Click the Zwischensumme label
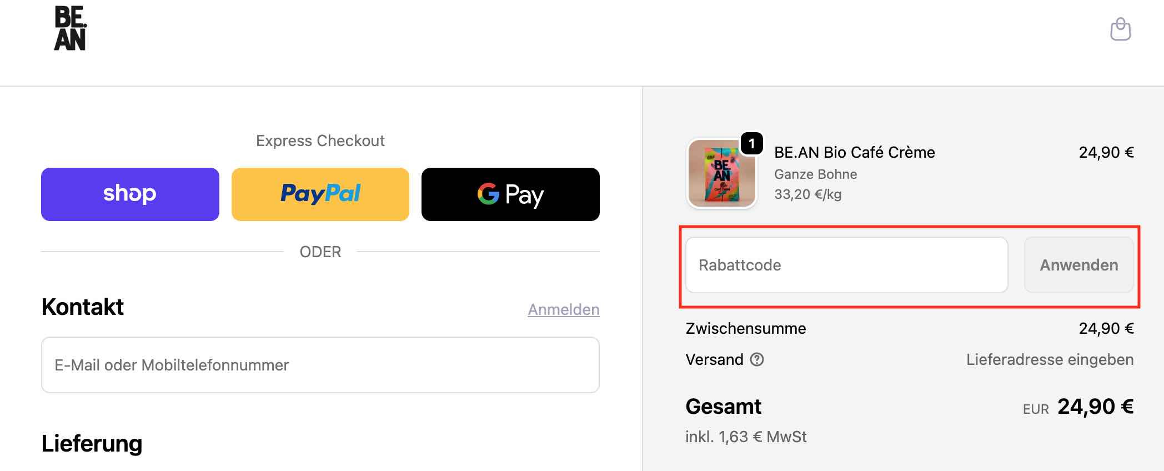This screenshot has width=1164, height=471. point(745,328)
